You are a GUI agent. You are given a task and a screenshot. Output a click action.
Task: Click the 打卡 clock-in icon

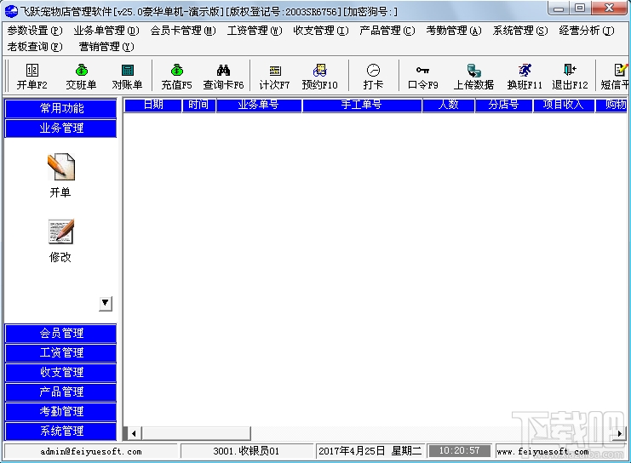pyautogui.click(x=373, y=77)
